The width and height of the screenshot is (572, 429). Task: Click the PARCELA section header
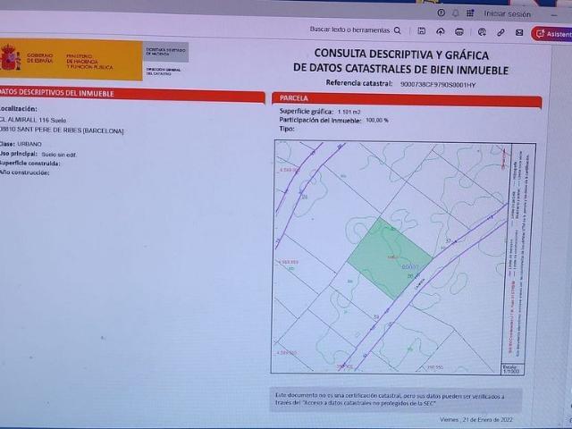click(x=407, y=99)
